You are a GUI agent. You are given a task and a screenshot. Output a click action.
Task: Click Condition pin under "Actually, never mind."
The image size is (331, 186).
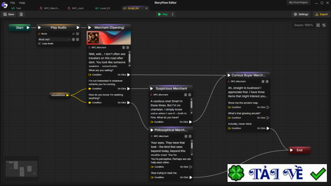point(229,128)
